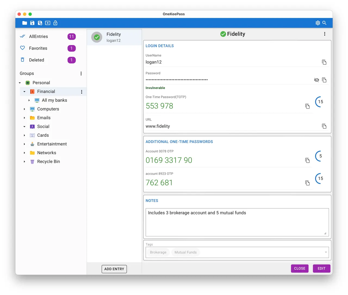
Task: Open the Fidelity entry three-dot menu
Action: [x=325, y=34]
